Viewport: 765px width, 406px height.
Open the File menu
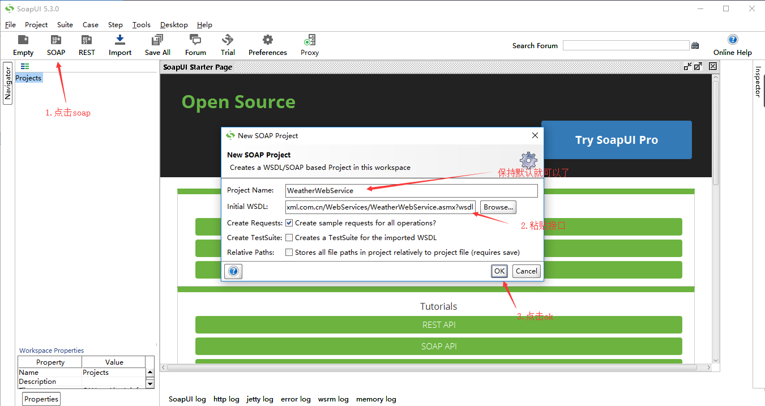(10, 25)
